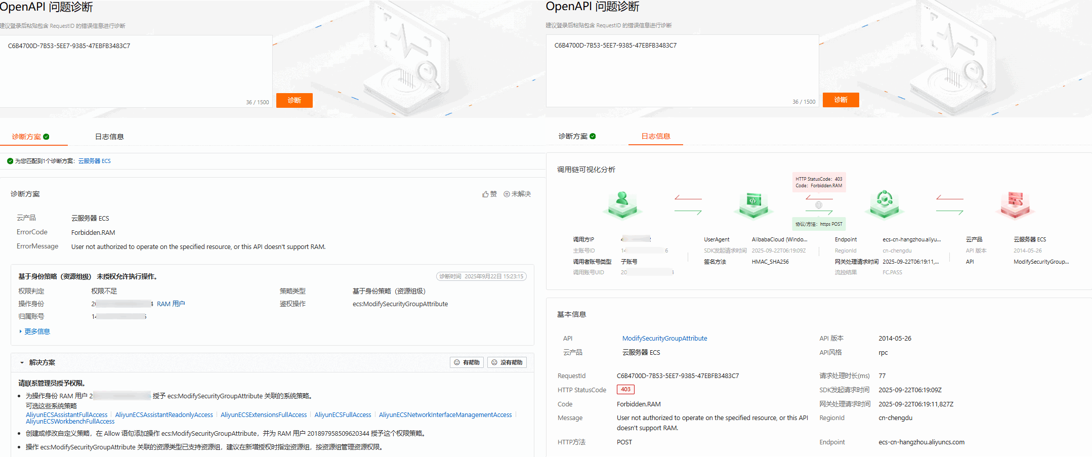
Task: Click the check icon on the unselected 诊断方案 tab
Action: 593,136
